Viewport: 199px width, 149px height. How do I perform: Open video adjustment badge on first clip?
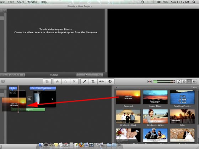[11, 92]
